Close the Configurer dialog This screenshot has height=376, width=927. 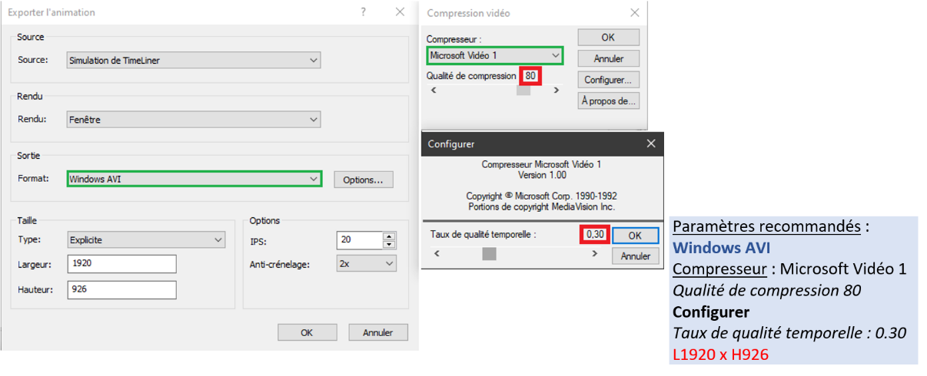[x=651, y=143]
